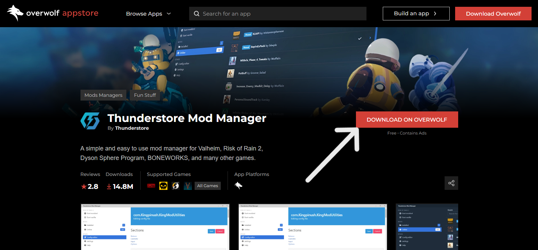Click the 14.8M downloads count
The height and width of the screenshot is (250, 538).
point(123,186)
